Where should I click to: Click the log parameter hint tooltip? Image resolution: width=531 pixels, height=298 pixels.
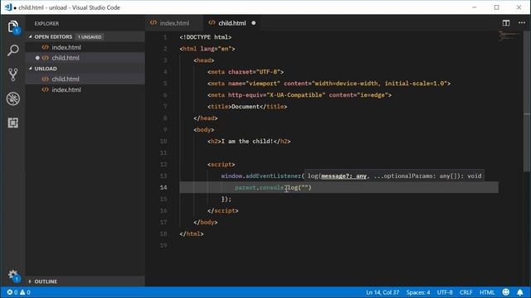point(394,175)
